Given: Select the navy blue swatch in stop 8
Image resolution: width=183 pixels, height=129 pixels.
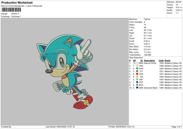Looking at the screenshot, I should point(137,82).
